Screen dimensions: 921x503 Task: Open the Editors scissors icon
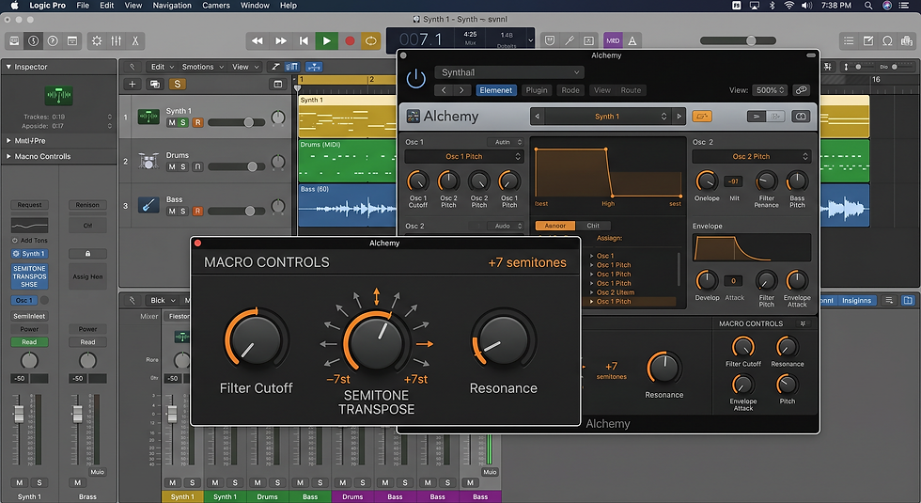pyautogui.click(x=135, y=41)
